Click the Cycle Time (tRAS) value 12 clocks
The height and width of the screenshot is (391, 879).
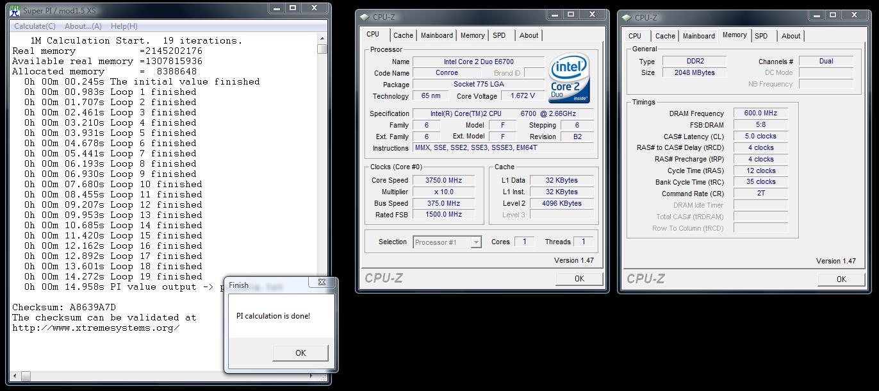click(x=760, y=171)
